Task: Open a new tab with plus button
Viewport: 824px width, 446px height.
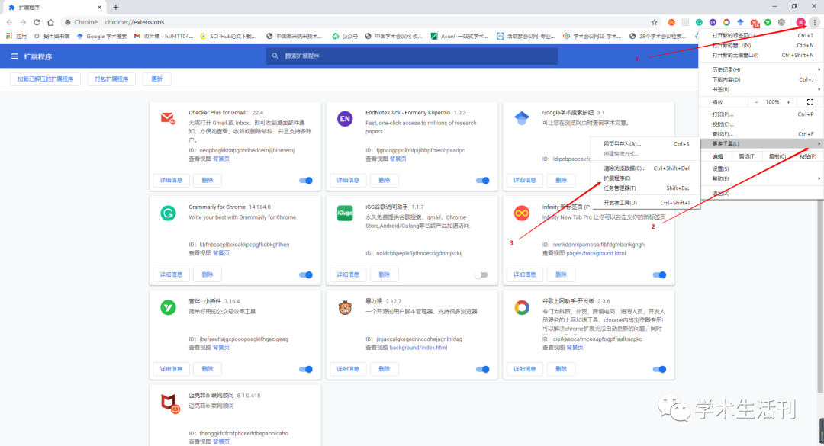Action: point(116,8)
